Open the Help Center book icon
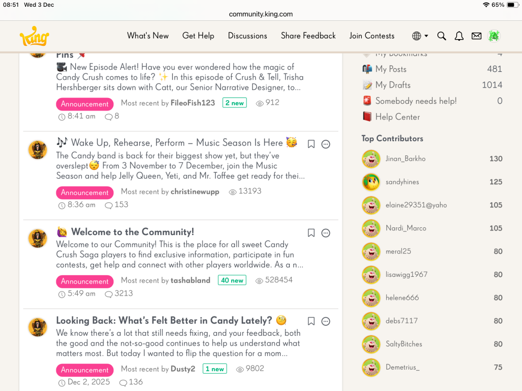522x391 pixels. tap(367, 117)
